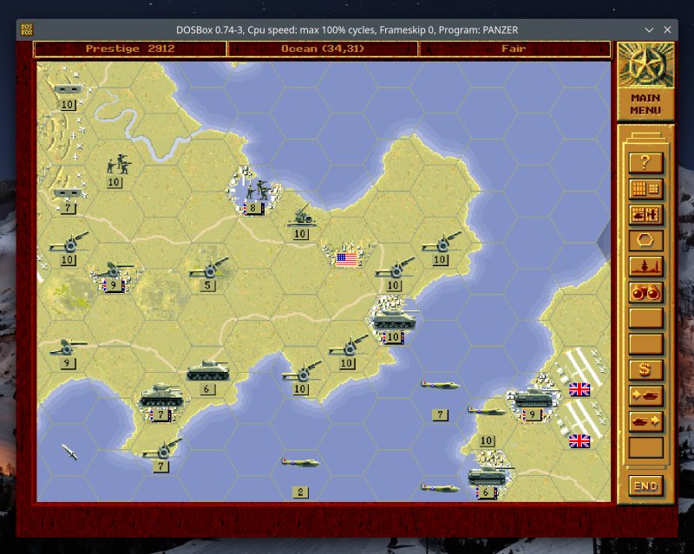Open the Main Menu button

(x=645, y=104)
